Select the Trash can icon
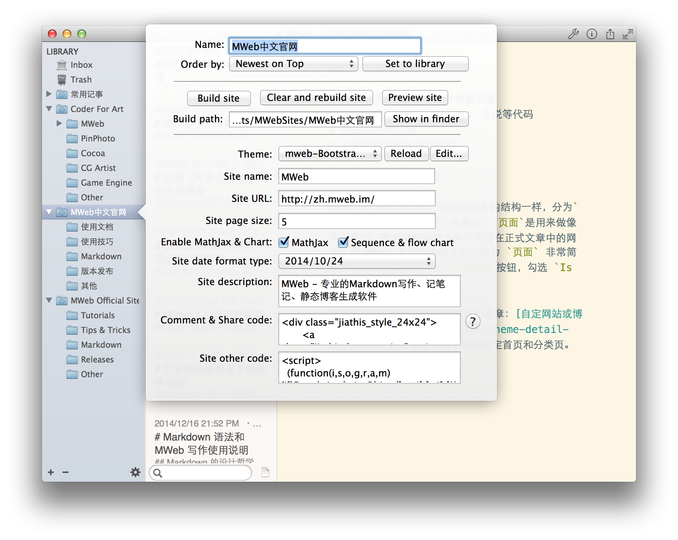The height and width of the screenshot is (540, 678). point(62,80)
